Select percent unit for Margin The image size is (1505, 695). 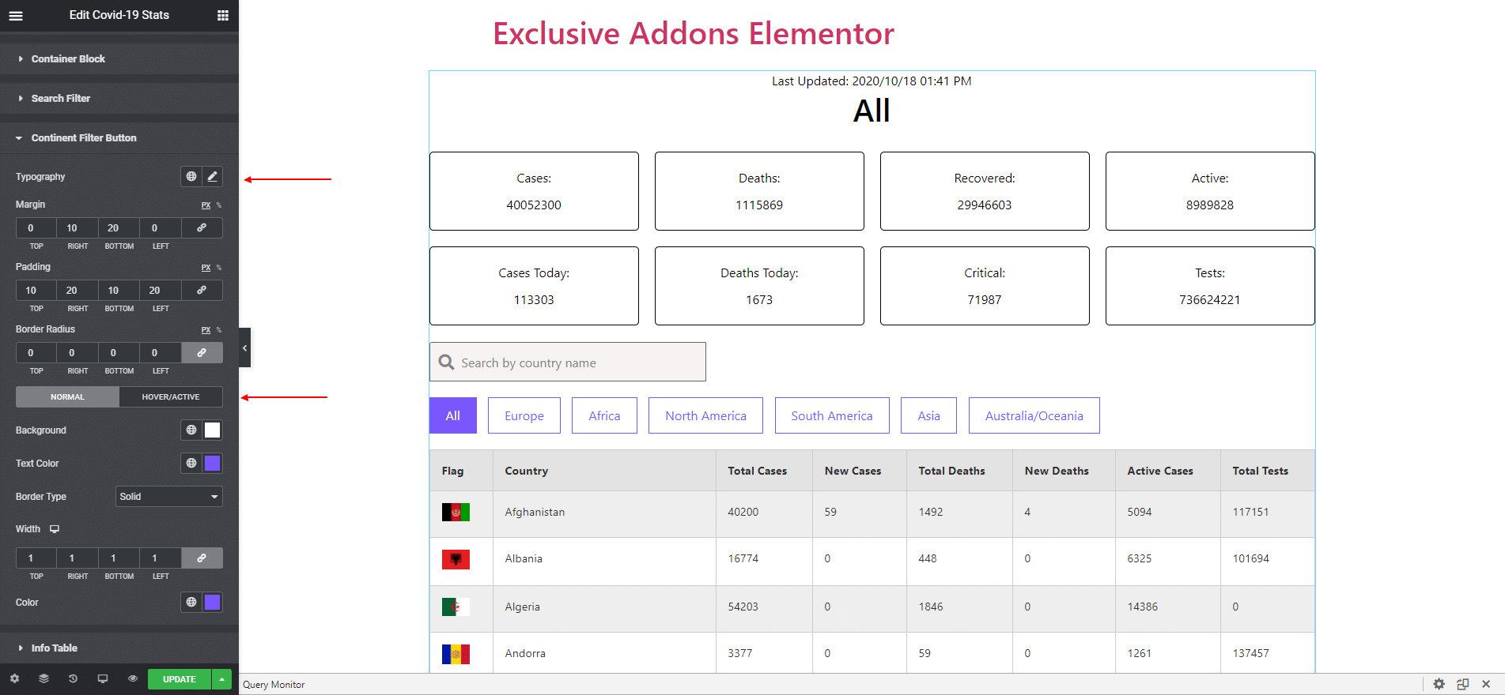(x=219, y=205)
